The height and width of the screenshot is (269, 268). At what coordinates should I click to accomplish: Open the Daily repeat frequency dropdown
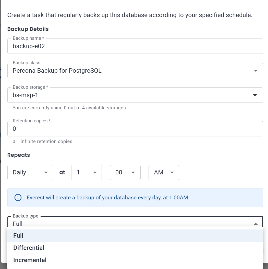point(30,172)
